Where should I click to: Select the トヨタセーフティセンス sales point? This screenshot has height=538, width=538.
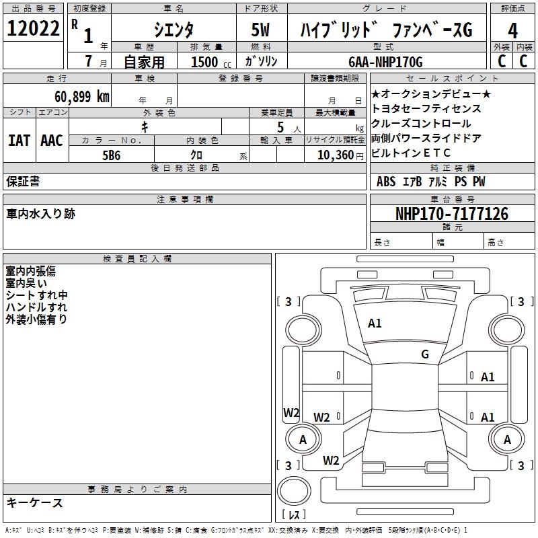coord(426,108)
